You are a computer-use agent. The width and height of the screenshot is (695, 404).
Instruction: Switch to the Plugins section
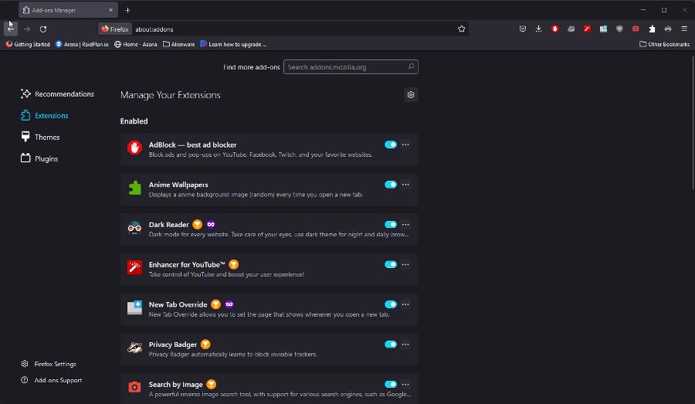(39, 159)
